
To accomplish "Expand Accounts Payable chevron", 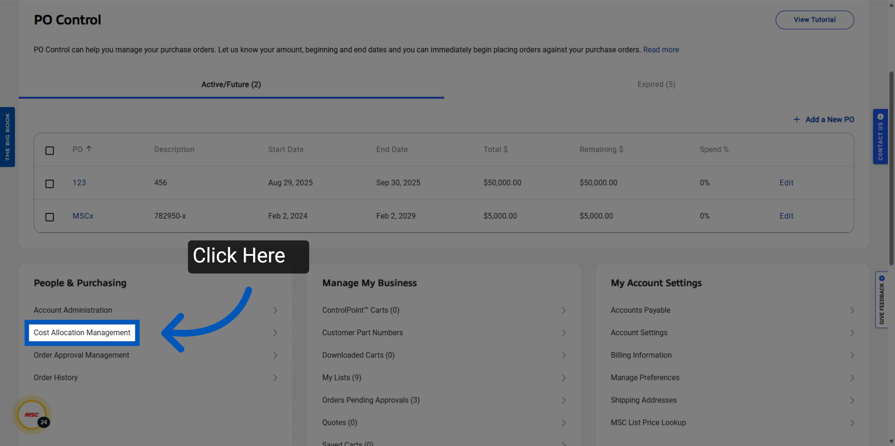I will (852, 310).
